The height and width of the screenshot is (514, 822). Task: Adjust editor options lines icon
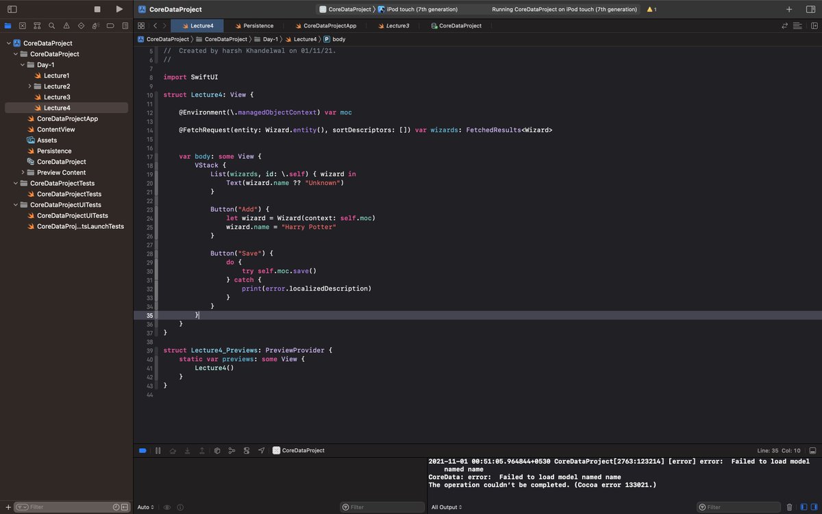click(797, 26)
